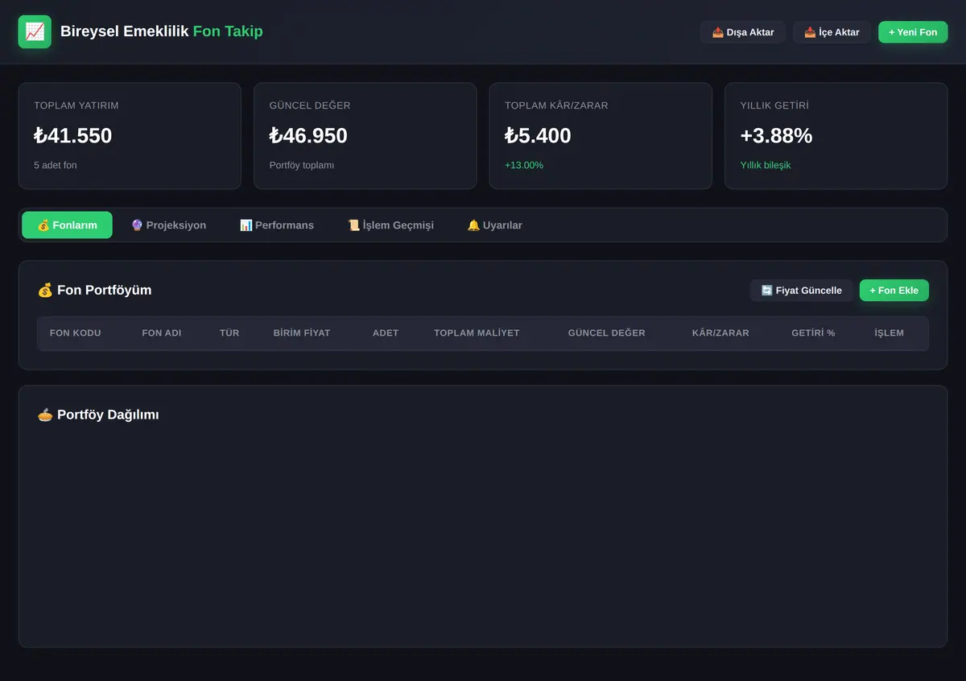Click the GETİRİ % column header
This screenshot has width=966, height=681.
coord(813,332)
